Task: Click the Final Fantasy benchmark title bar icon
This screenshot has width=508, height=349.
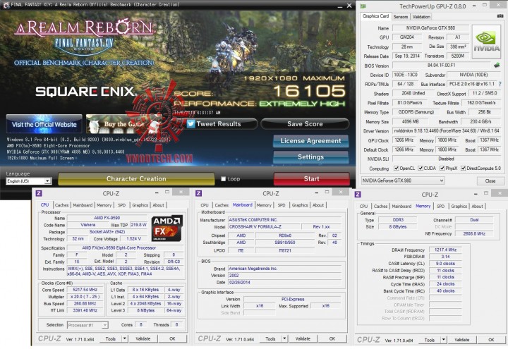Action: click(6, 5)
